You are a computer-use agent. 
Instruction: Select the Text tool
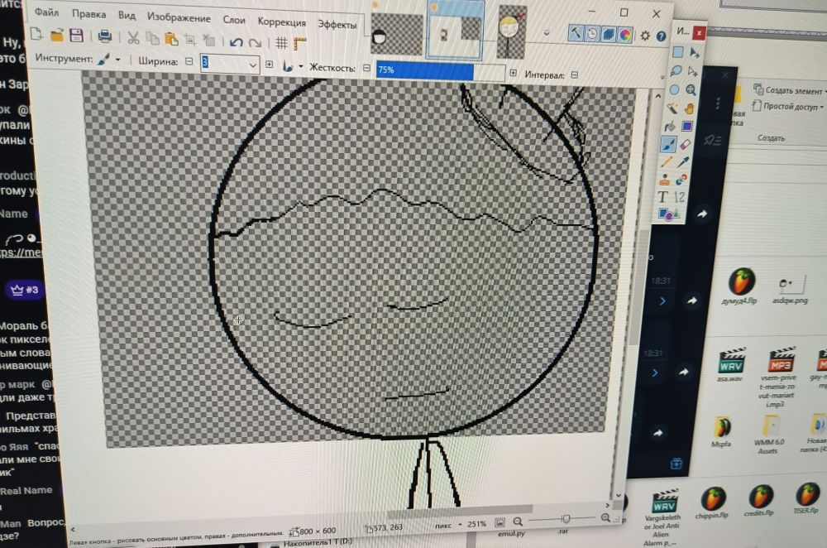tap(662, 197)
